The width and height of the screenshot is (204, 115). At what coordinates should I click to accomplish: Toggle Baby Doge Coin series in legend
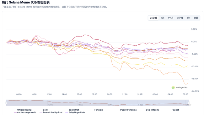pyautogui.click(x=75, y=112)
